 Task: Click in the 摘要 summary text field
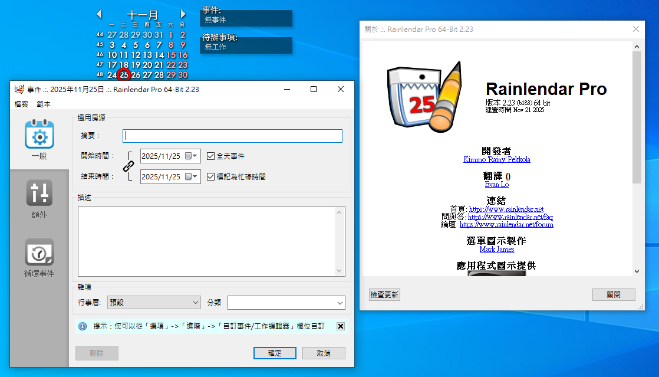pyautogui.click(x=232, y=136)
